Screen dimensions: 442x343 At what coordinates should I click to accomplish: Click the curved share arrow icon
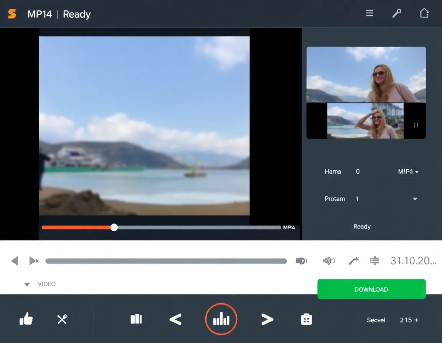point(353,261)
